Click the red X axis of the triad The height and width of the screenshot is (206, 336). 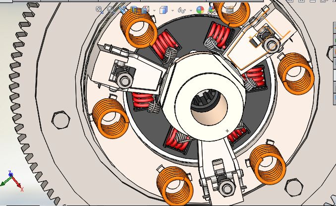click(x=17, y=183)
